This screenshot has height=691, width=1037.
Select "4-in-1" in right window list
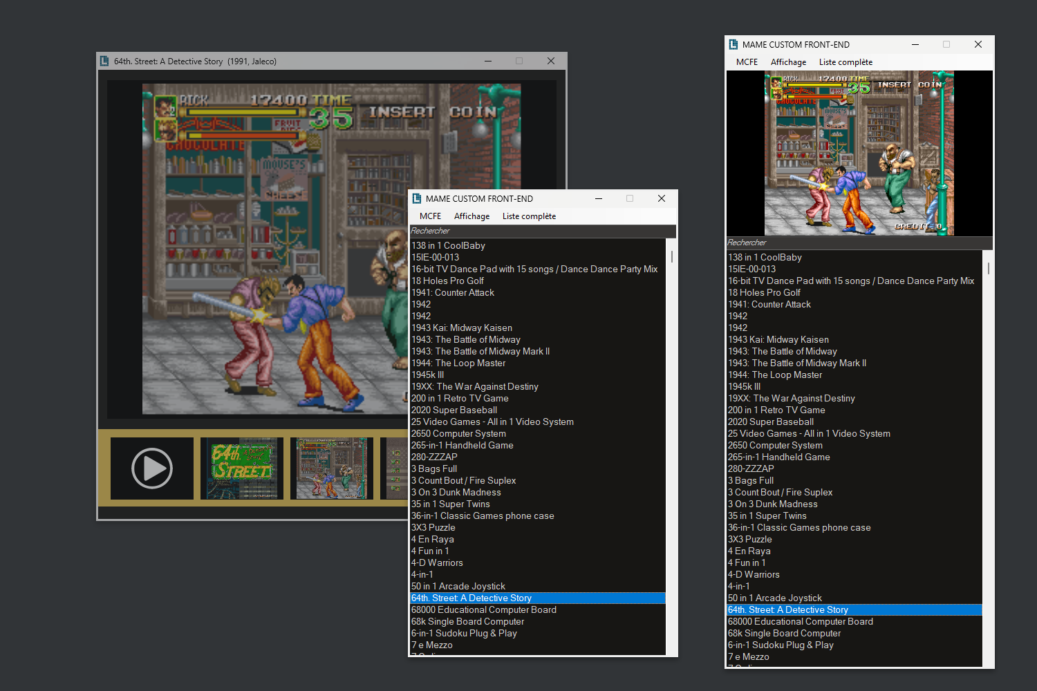854,586
